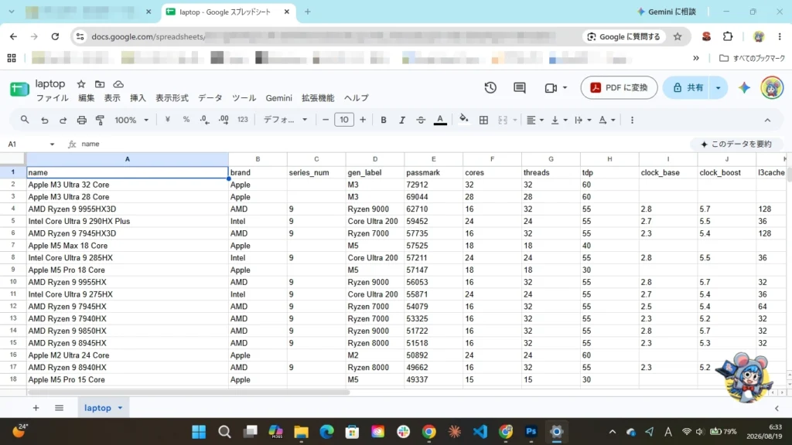Open the font family dropdown
Image resolution: width=792 pixels, height=445 pixels.
click(285, 120)
